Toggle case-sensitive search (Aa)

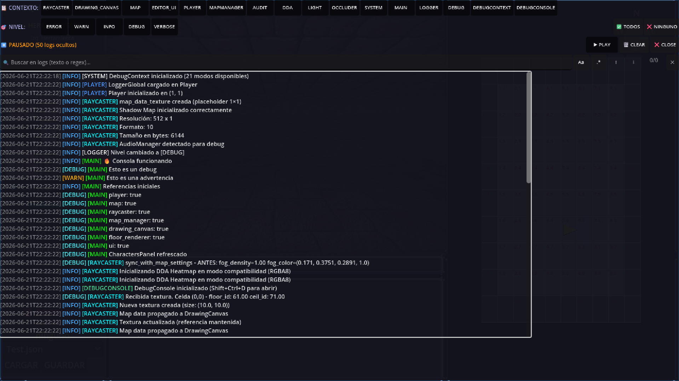pos(581,62)
